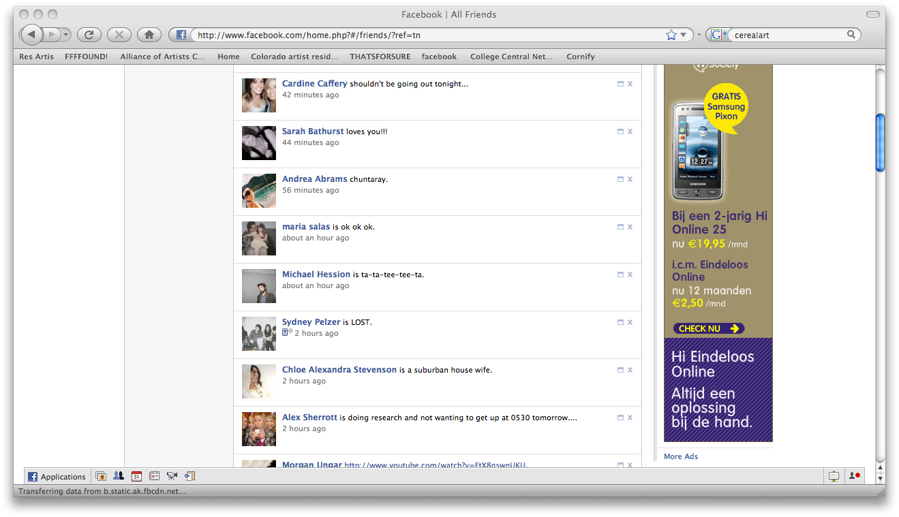Open the Events calendar icon in bottom bar
Screen dimensions: 899x517
point(136,476)
